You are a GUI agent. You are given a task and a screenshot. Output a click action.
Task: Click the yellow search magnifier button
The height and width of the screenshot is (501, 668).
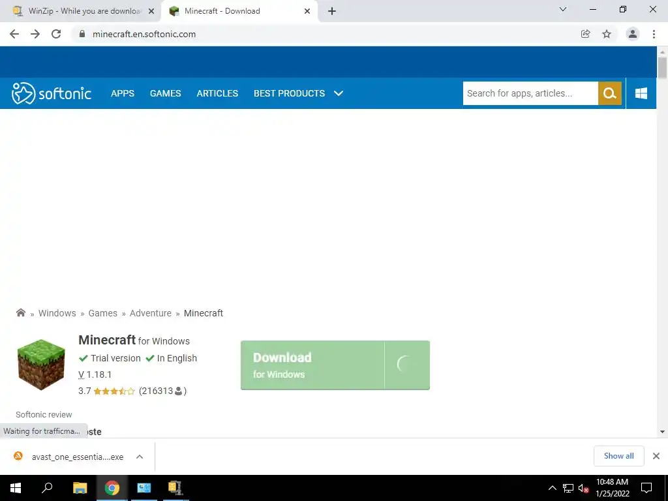[x=610, y=93]
